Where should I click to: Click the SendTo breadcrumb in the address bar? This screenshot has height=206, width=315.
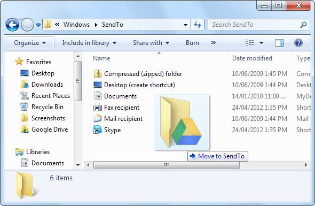(113, 25)
